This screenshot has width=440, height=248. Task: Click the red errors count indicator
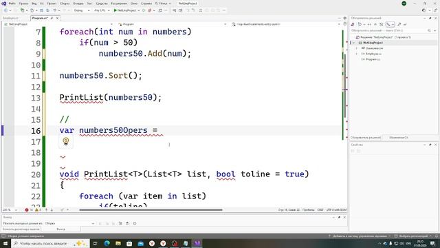coord(29,209)
